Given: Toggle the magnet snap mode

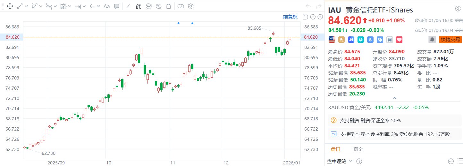Looking at the screenshot, I should 139,6.
